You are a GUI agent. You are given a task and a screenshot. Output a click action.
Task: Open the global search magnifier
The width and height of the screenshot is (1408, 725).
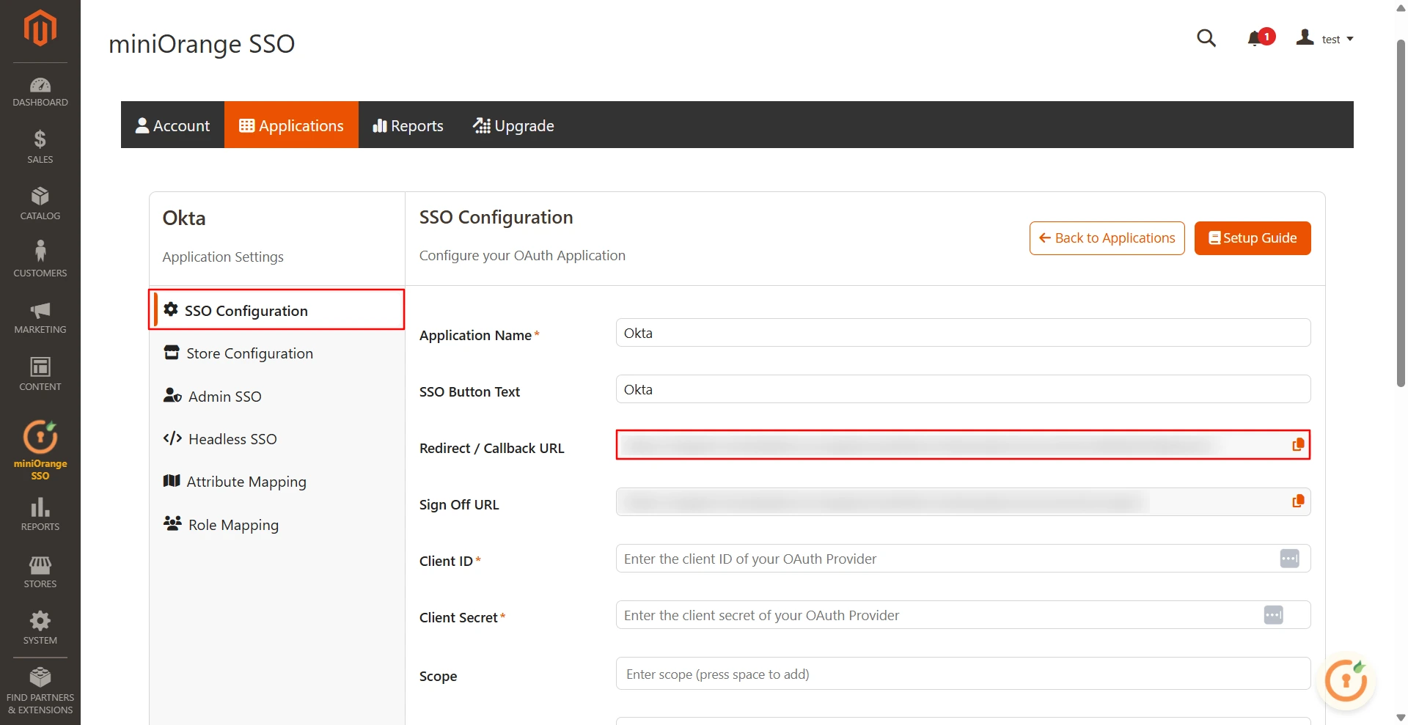1206,38
